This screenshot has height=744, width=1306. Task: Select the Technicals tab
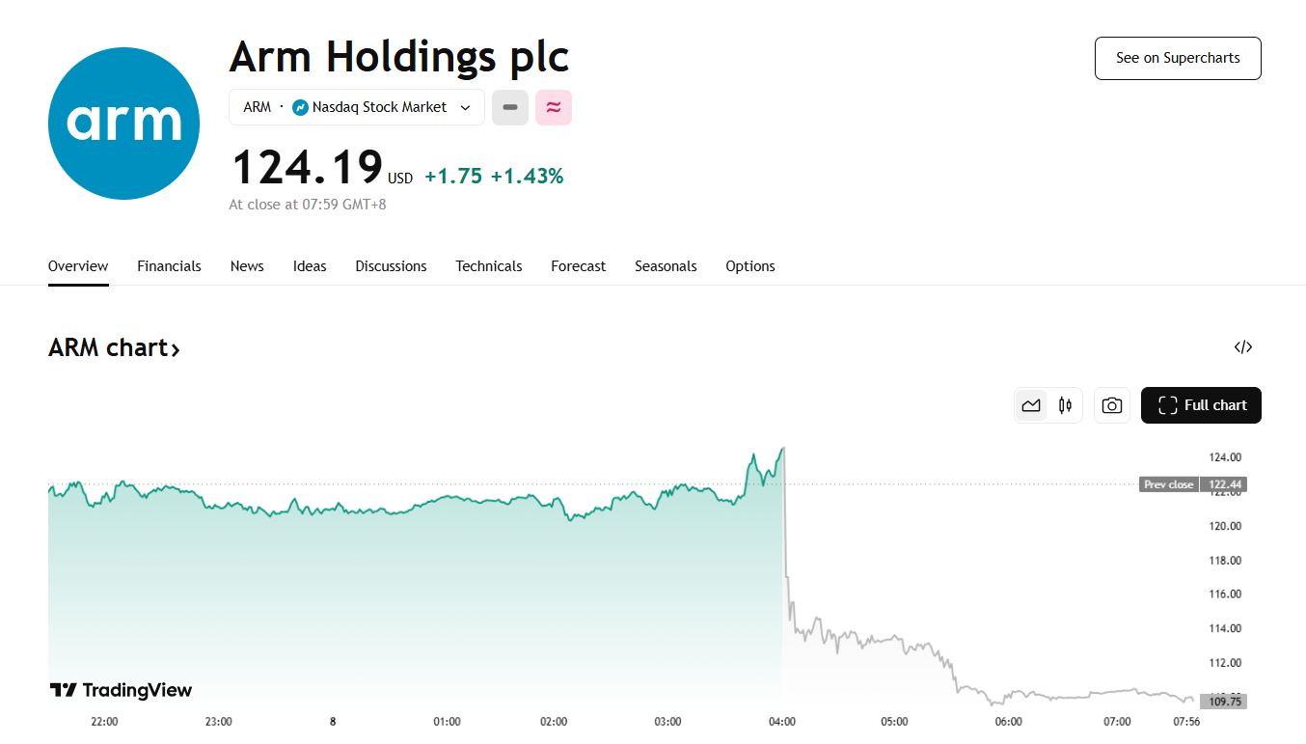click(488, 266)
